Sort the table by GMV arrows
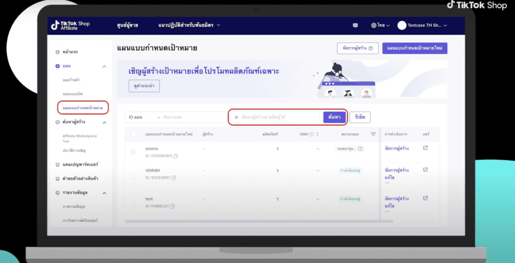Image resolution: width=515 pixels, height=263 pixels. [318, 134]
